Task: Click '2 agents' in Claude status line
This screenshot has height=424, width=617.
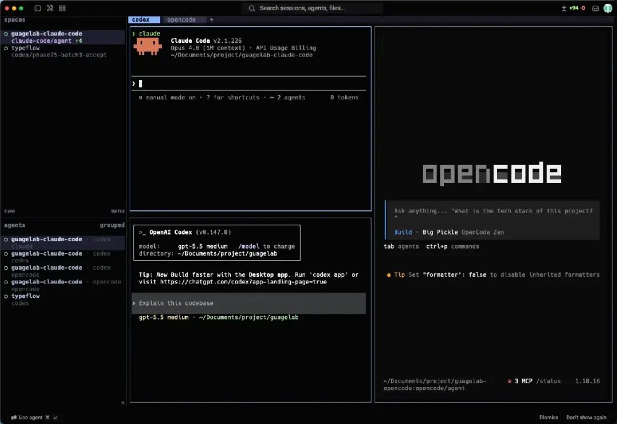Action: 291,97
